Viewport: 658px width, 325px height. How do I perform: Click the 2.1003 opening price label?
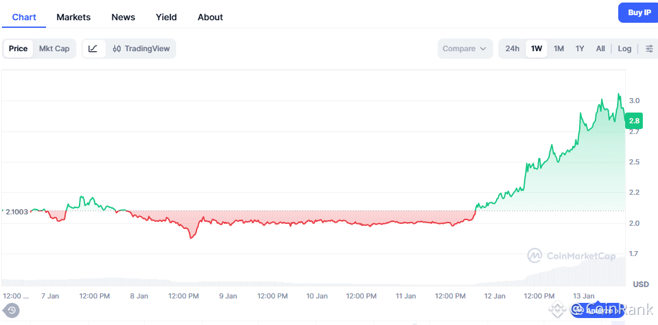click(x=16, y=211)
